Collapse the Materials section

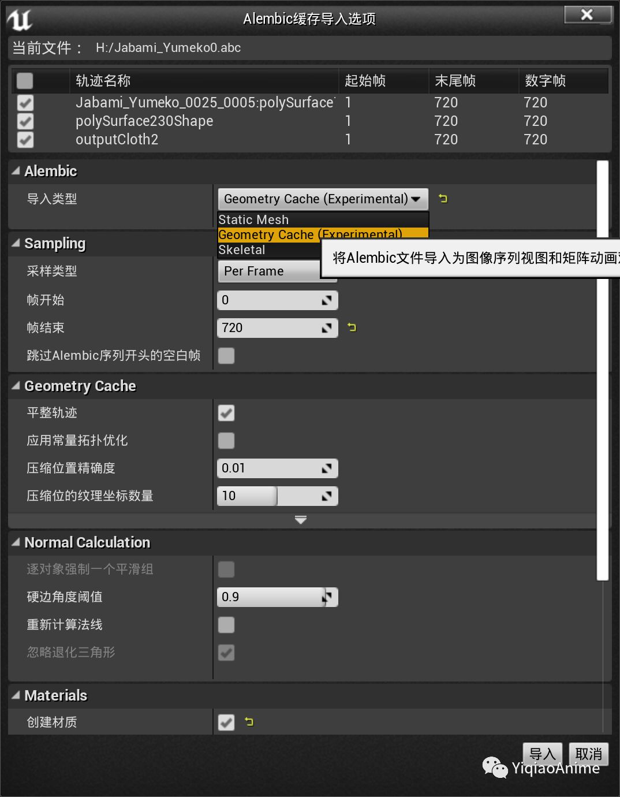click(16, 695)
